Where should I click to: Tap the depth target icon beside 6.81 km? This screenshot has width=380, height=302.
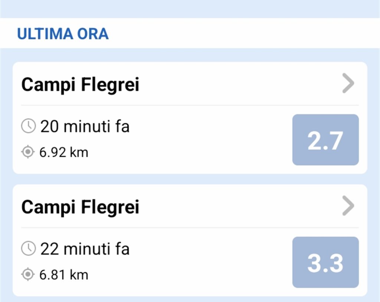[28, 275]
